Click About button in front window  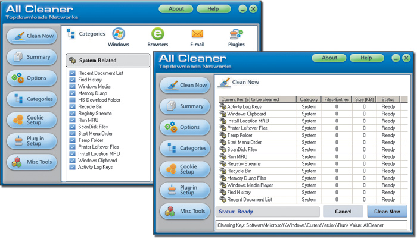click(x=329, y=58)
